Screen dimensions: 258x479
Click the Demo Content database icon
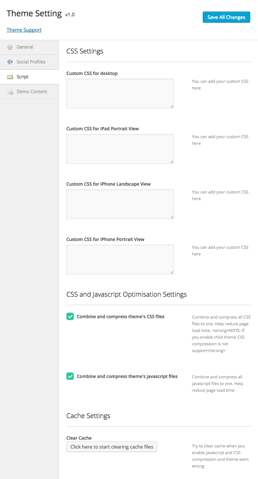[x=10, y=92]
